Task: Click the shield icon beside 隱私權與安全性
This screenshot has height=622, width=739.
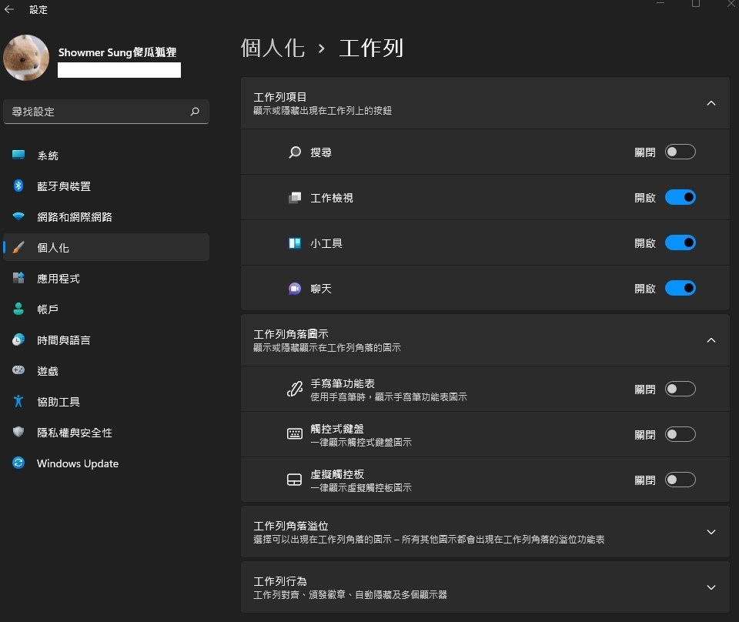Action: click(x=18, y=432)
